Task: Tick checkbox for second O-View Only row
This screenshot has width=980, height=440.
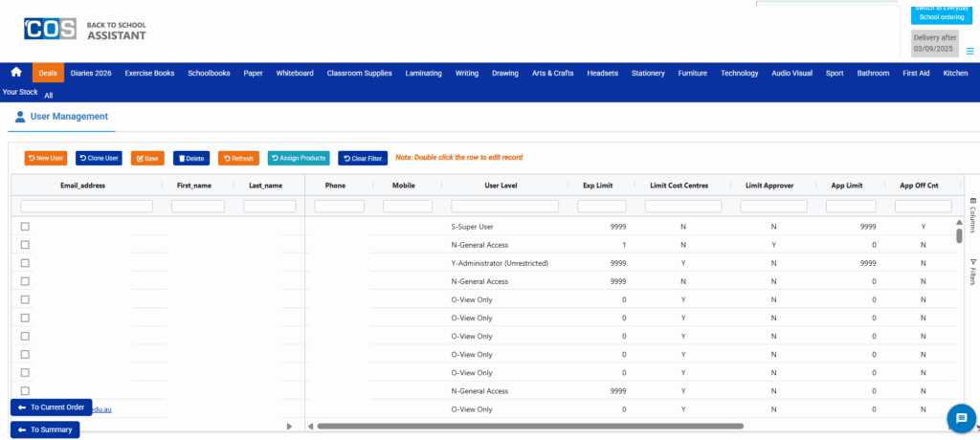Action: [x=25, y=318]
